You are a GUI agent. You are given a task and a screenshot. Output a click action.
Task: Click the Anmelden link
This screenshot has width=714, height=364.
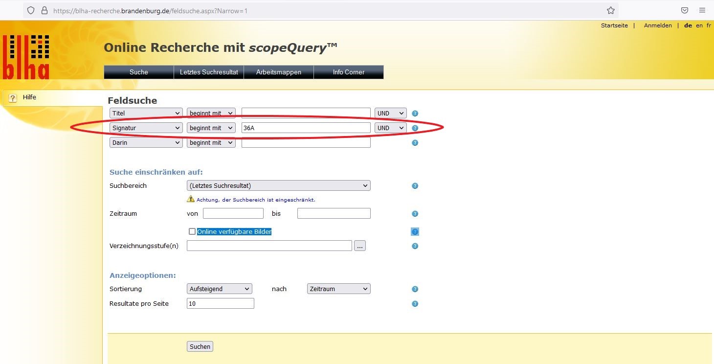(658, 25)
